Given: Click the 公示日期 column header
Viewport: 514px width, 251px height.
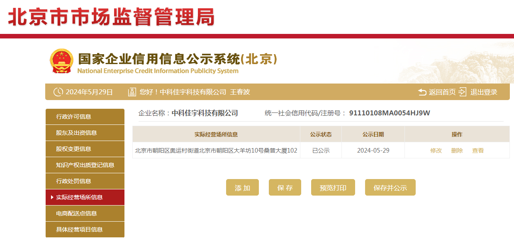Looking at the screenshot, I should [x=373, y=134].
